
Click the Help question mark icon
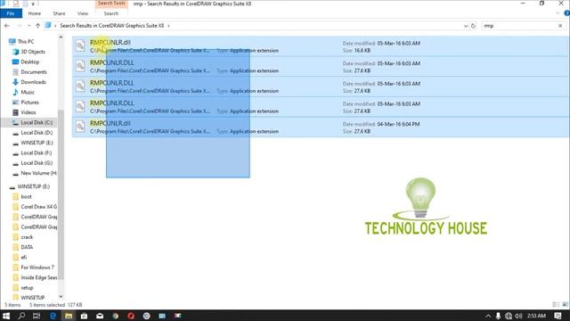point(566,13)
